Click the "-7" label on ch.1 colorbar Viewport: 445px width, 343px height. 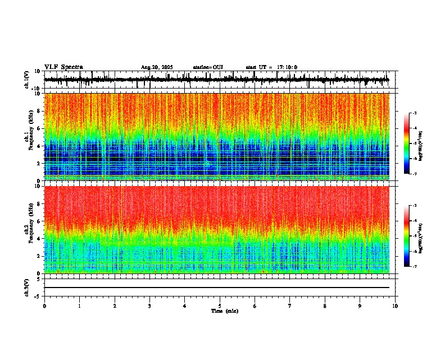tap(414, 174)
